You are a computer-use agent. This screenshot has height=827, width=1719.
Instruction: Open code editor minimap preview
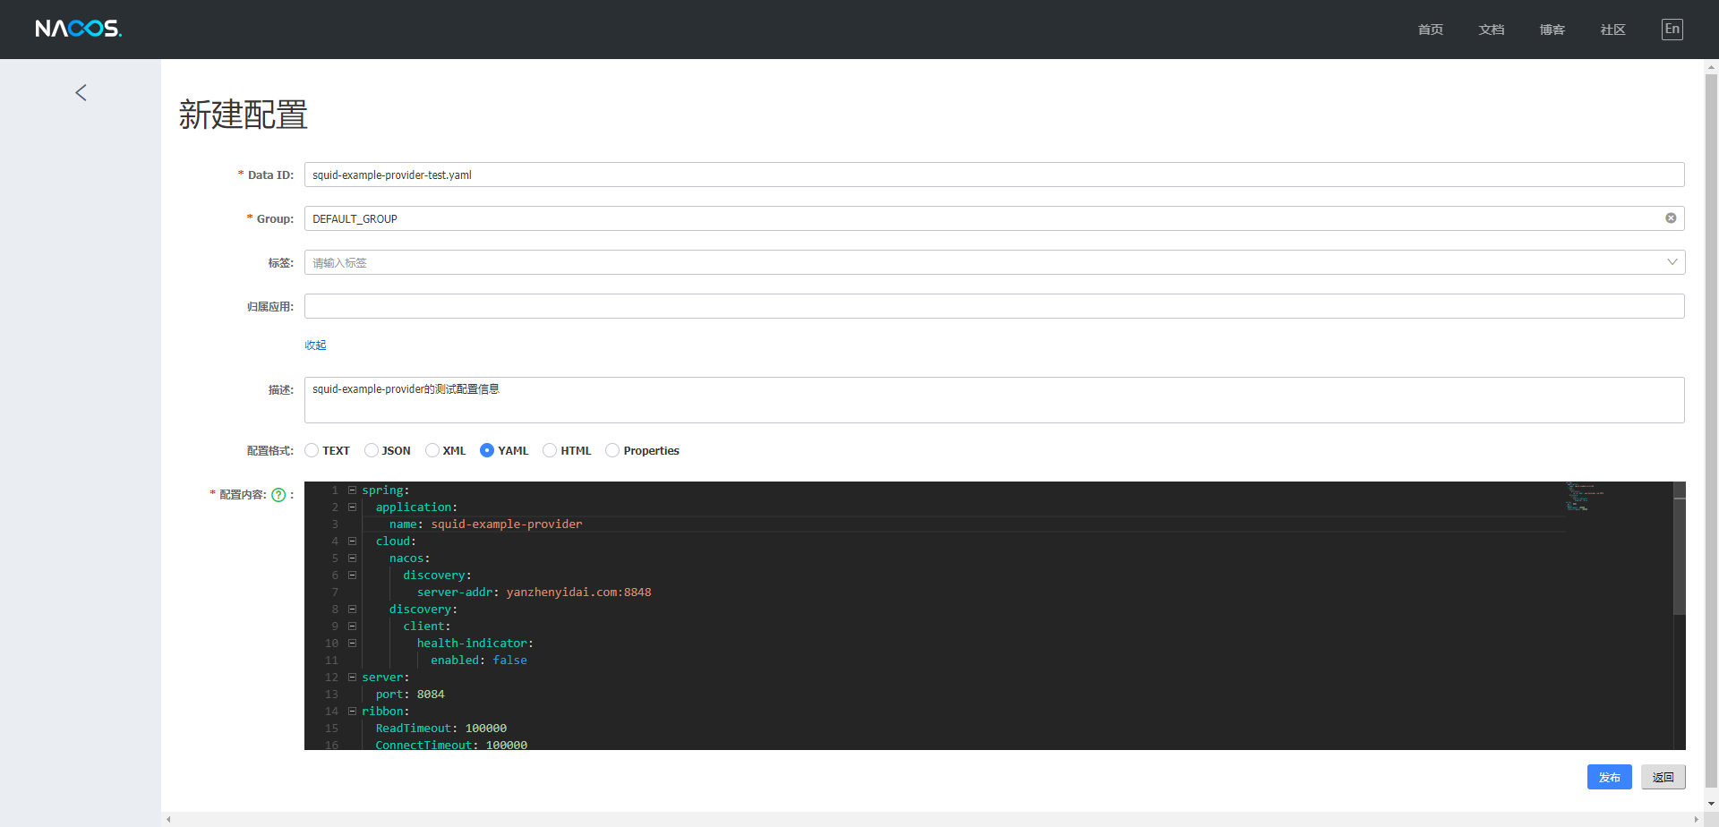tap(1583, 497)
